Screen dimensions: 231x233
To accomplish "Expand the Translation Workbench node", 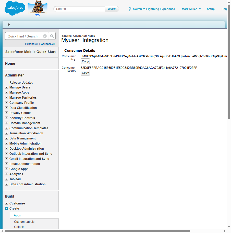I will tap(7, 133).
